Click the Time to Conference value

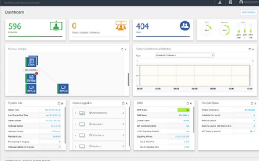point(250,110)
